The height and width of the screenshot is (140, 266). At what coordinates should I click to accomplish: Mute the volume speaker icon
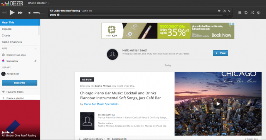click(x=30, y=13)
